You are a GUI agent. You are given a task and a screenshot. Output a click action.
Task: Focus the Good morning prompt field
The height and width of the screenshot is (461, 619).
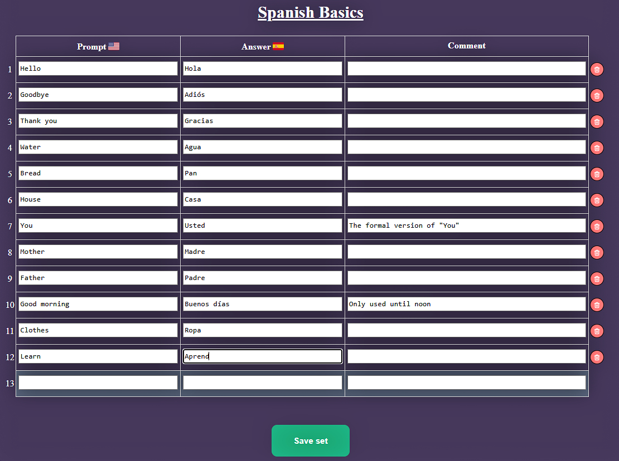(98, 304)
